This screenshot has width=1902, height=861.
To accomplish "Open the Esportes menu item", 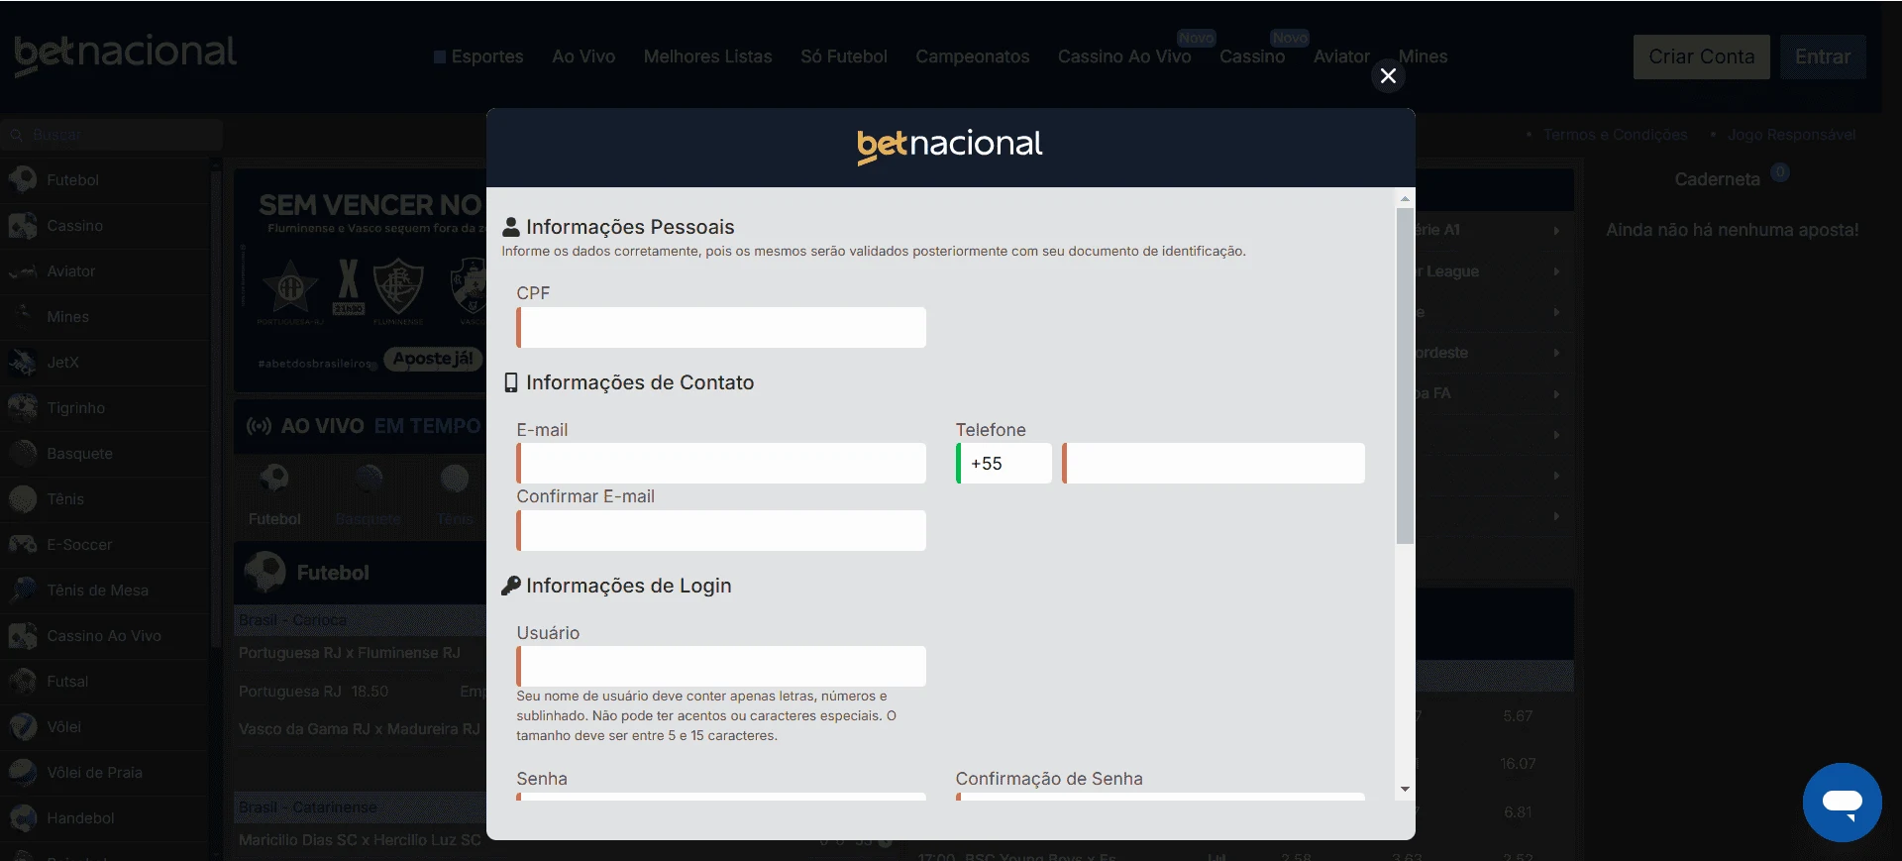I will tap(478, 56).
